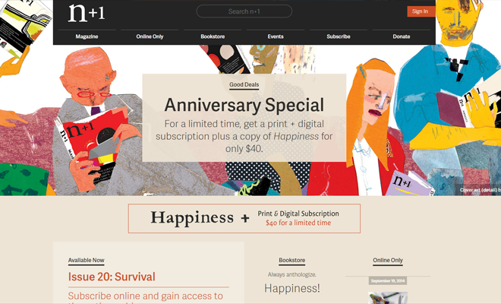Go to the Online Only section

pyautogui.click(x=150, y=36)
